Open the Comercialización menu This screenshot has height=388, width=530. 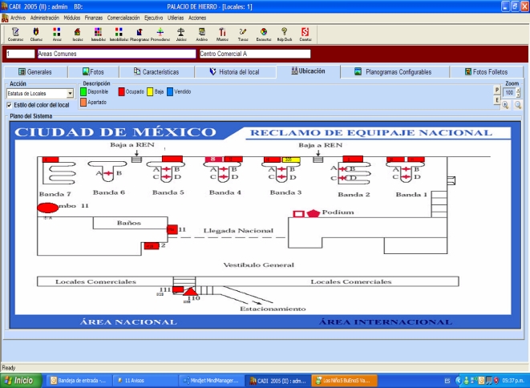pos(123,18)
